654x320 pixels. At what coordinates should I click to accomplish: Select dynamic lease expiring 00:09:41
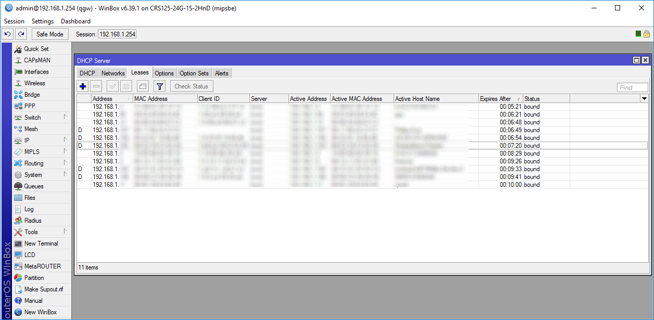coord(362,177)
